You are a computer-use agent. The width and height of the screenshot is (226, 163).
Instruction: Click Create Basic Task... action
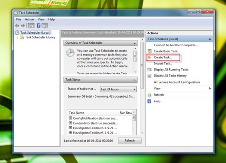pyautogui.click(x=166, y=51)
